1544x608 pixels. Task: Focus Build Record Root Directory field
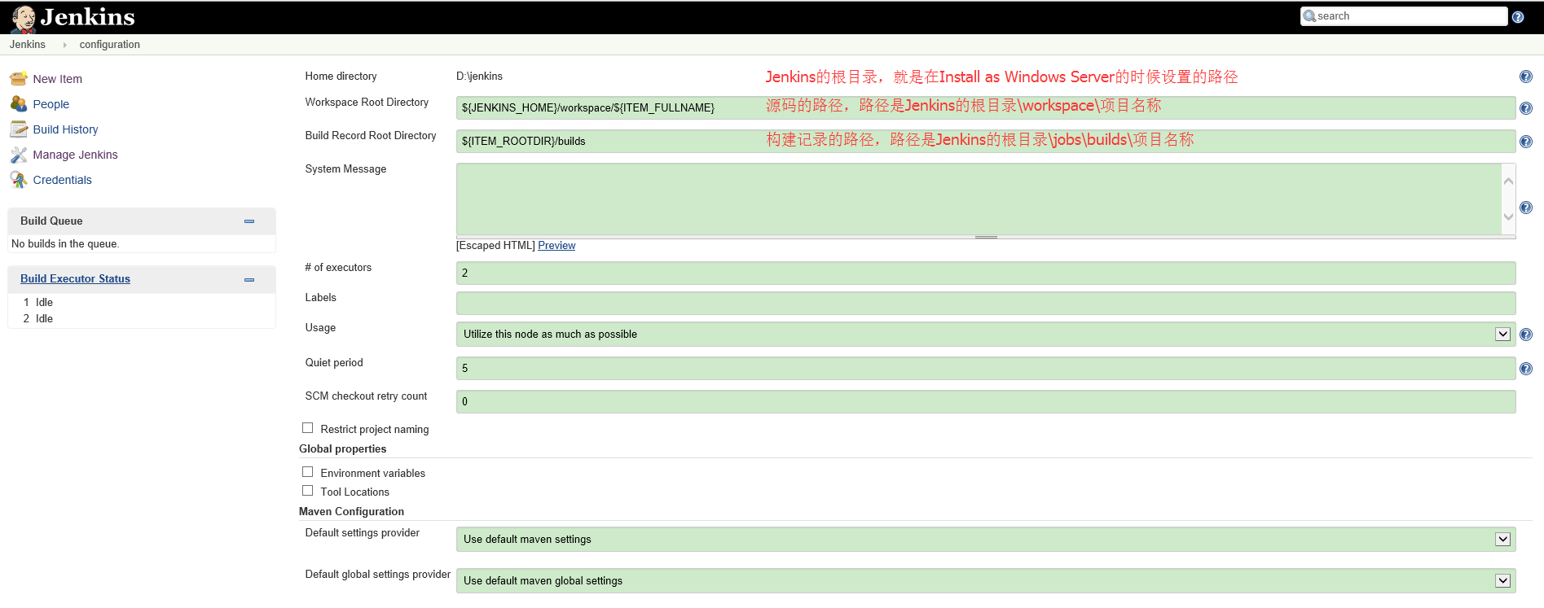coord(986,141)
